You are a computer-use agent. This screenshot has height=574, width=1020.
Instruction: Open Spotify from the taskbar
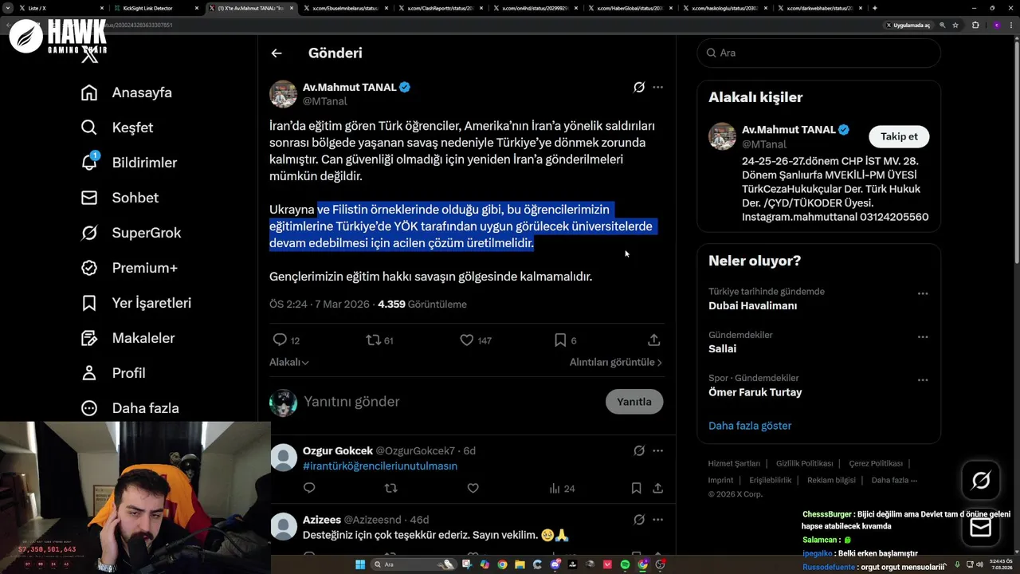point(625,564)
